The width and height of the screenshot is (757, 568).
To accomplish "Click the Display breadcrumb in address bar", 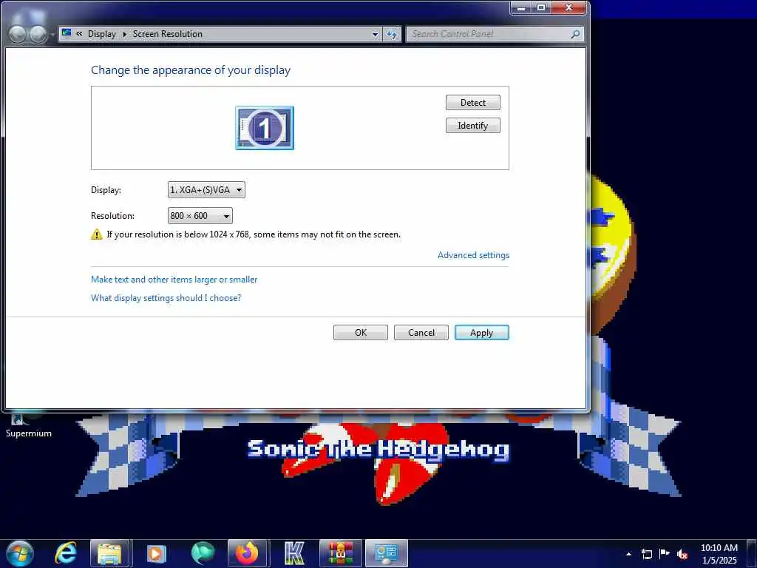I will click(x=101, y=34).
